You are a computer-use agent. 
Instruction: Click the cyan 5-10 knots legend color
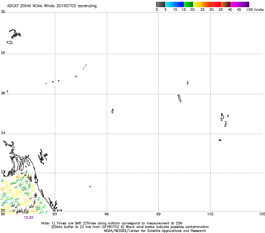tap(169, 4)
